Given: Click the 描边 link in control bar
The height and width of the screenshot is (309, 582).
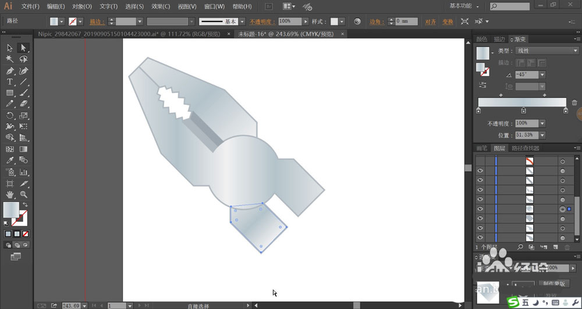Looking at the screenshot, I should (97, 22).
